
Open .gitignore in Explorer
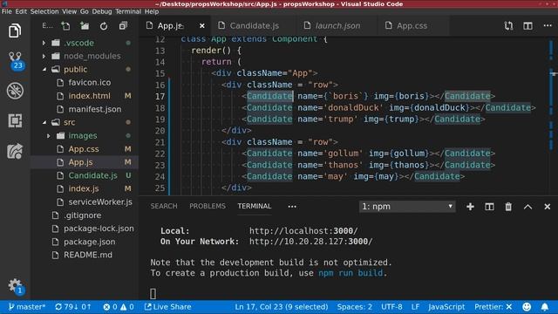[82, 215]
